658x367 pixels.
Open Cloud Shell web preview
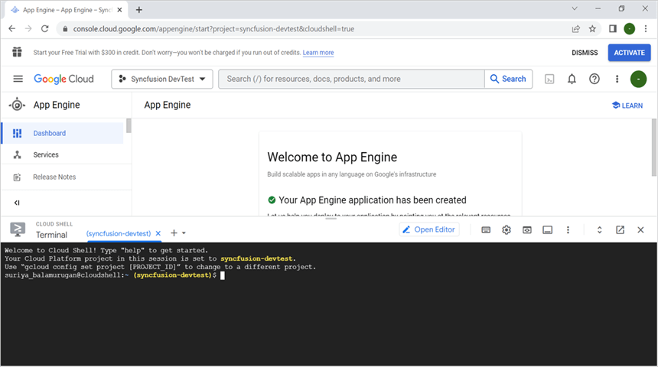pos(527,230)
